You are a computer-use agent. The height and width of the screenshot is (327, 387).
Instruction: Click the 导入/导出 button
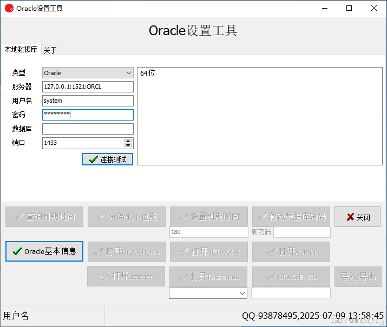point(358,277)
